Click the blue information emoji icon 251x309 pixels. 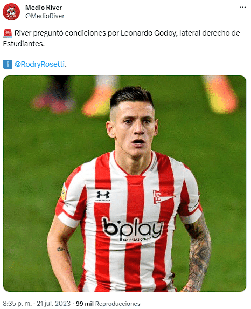8,64
